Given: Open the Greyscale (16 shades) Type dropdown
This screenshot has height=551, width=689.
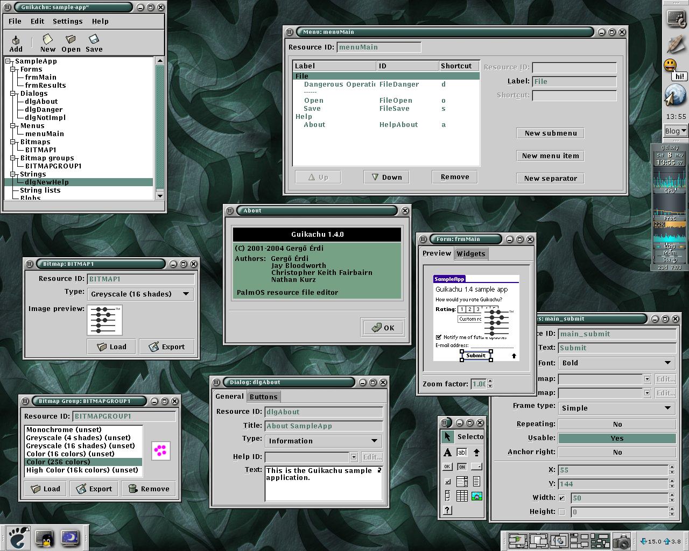Looking at the screenshot, I should click(140, 294).
